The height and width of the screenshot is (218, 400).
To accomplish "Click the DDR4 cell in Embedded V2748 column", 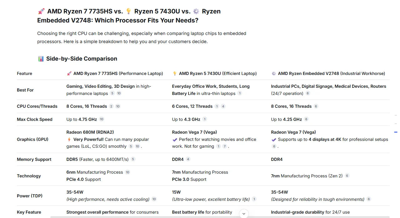I will pos(277,159).
